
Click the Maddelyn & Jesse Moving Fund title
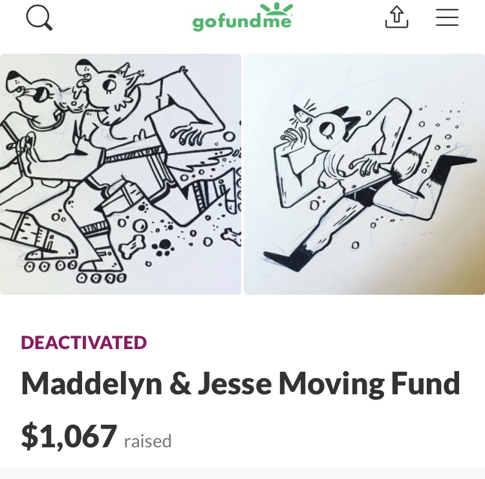pyautogui.click(x=241, y=385)
